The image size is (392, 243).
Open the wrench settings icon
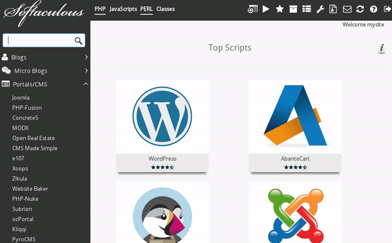tap(320, 9)
